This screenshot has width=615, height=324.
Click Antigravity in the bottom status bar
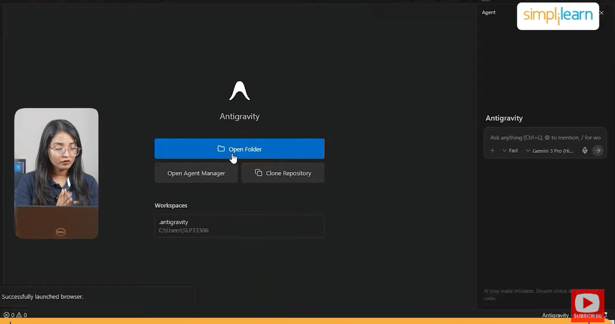[555, 315]
